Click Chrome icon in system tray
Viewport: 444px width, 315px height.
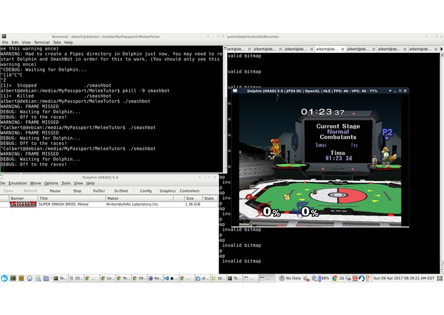pos(335,278)
